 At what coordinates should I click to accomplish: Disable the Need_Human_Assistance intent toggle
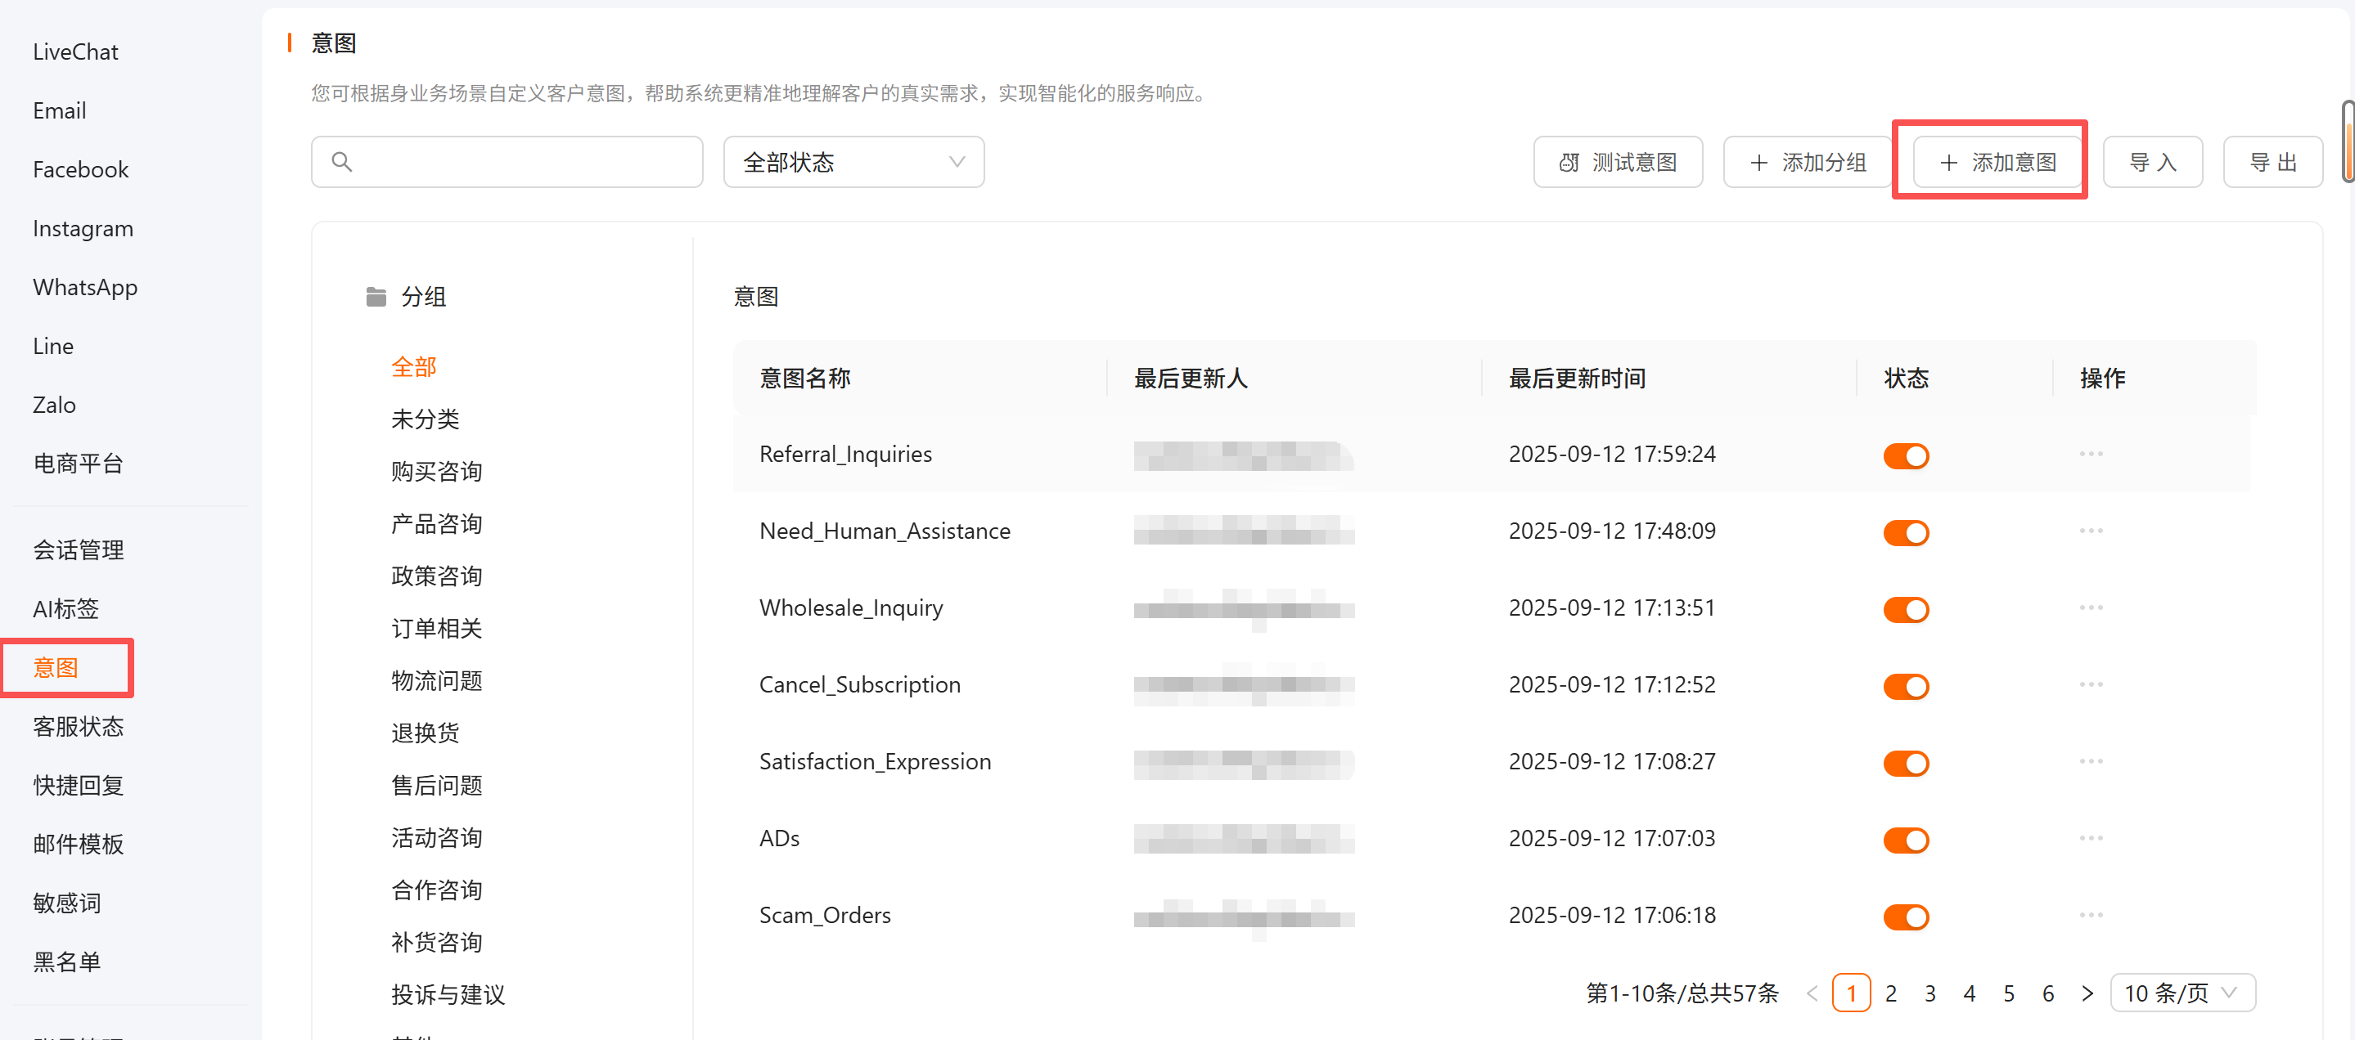(1905, 532)
